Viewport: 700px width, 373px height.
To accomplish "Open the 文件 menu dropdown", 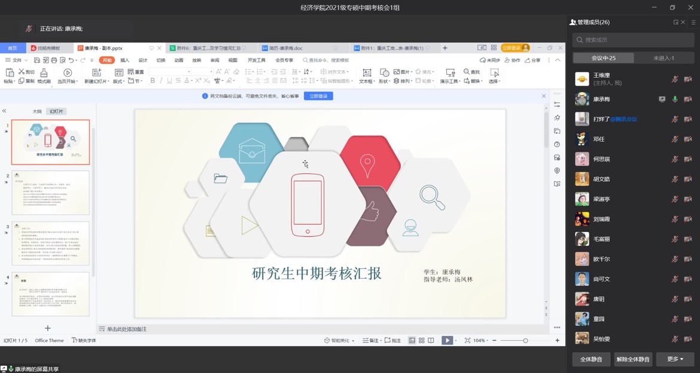I will [x=17, y=60].
